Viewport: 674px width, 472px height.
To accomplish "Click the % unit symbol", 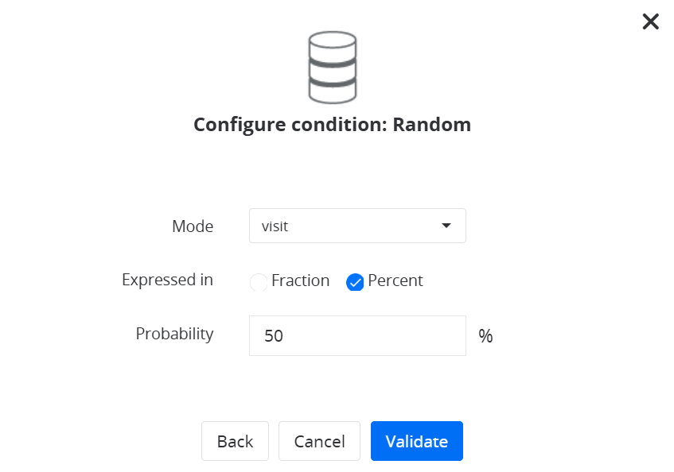I will coord(485,336).
